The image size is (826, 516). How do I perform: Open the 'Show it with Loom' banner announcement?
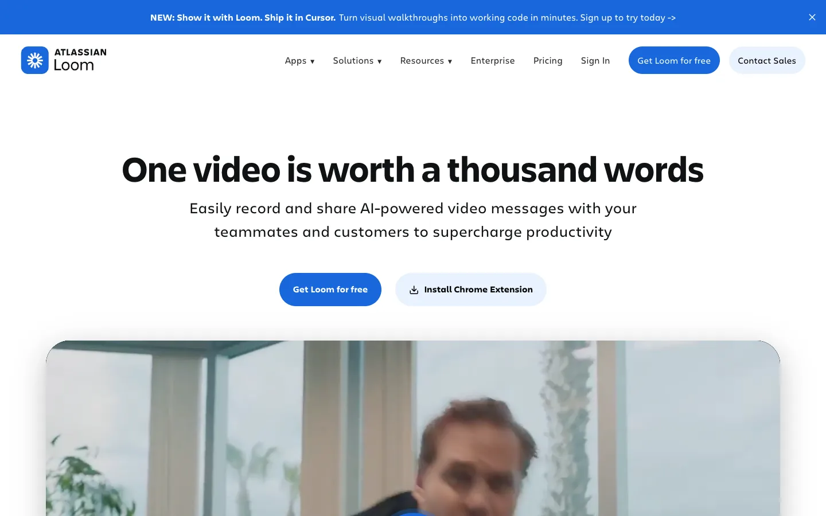pos(413,18)
